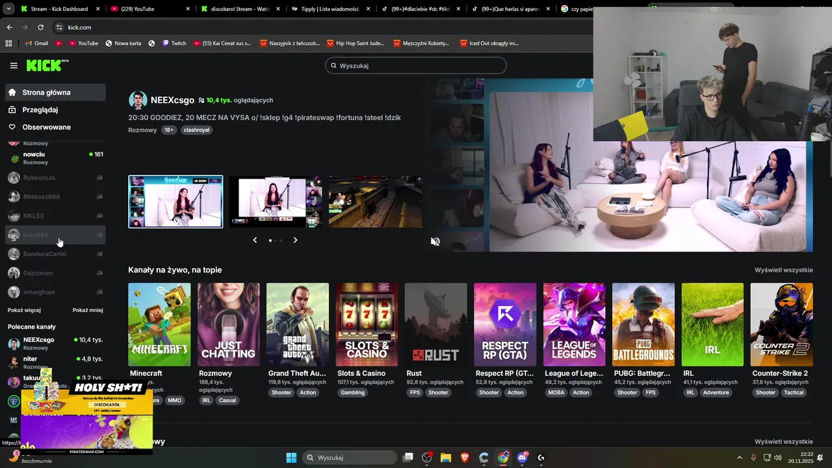The image size is (832, 468).
Task: Open recommended channel NEEXcsgo in sidebar
Action: tap(55, 343)
